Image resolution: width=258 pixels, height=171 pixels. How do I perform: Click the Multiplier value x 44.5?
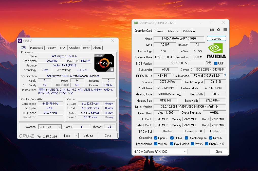point(50,108)
